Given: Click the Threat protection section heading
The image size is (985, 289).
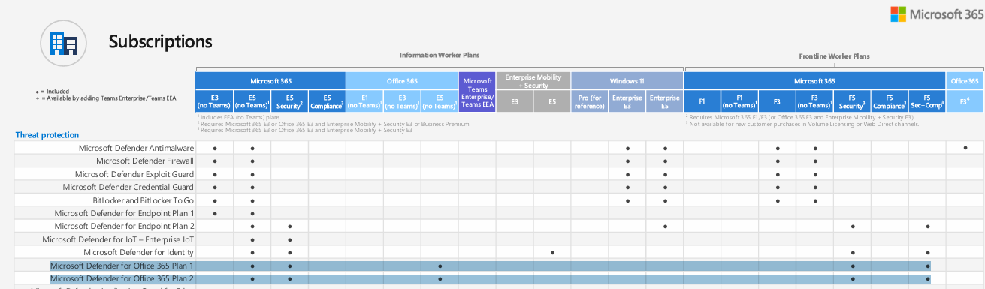Looking at the screenshot, I should pyautogui.click(x=47, y=135).
